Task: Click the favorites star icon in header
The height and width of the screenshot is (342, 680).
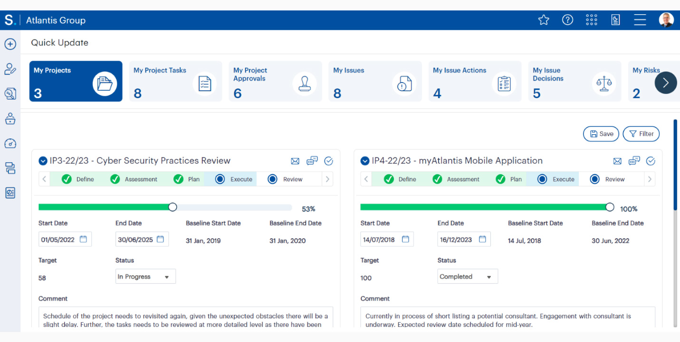Action: click(544, 20)
